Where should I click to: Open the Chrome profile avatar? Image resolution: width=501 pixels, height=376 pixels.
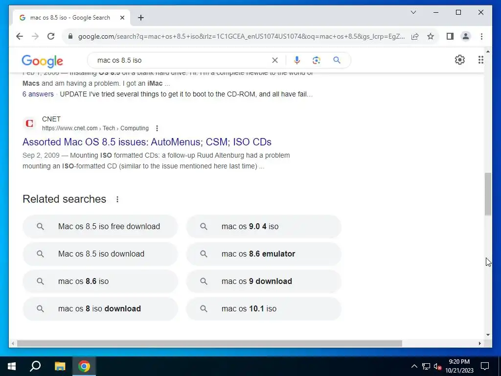pyautogui.click(x=466, y=36)
